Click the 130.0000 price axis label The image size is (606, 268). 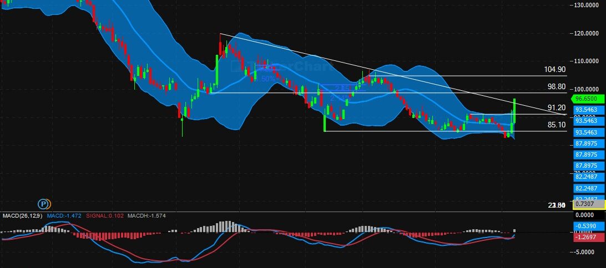[x=587, y=5]
